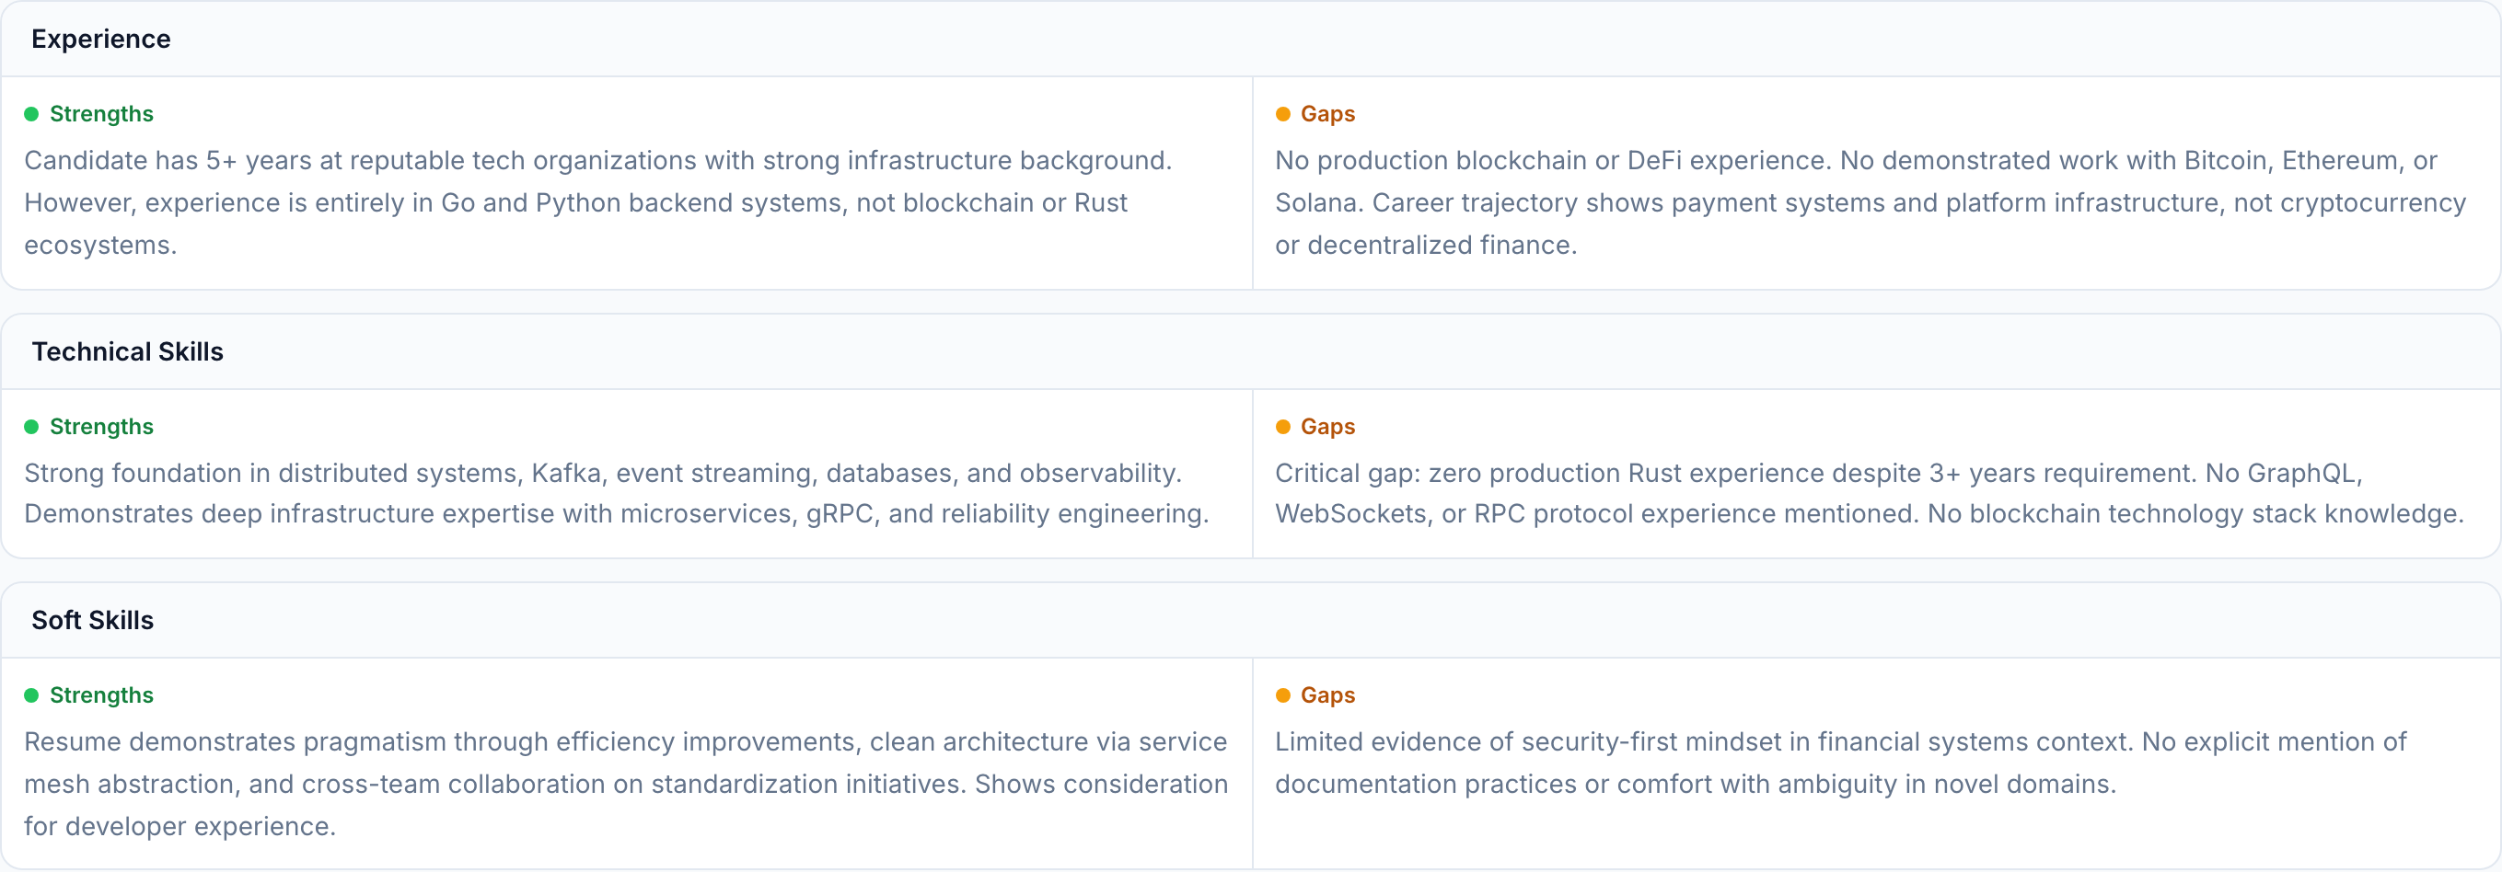Expand the Soft Skills section header

pos(92,620)
